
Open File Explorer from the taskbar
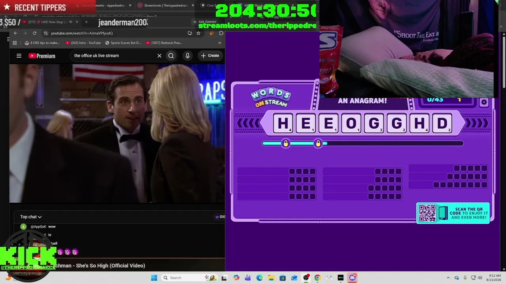coord(271,278)
